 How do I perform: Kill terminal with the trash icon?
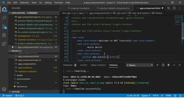click(168, 65)
